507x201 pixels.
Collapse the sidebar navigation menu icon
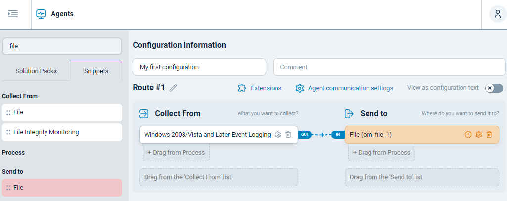click(13, 14)
